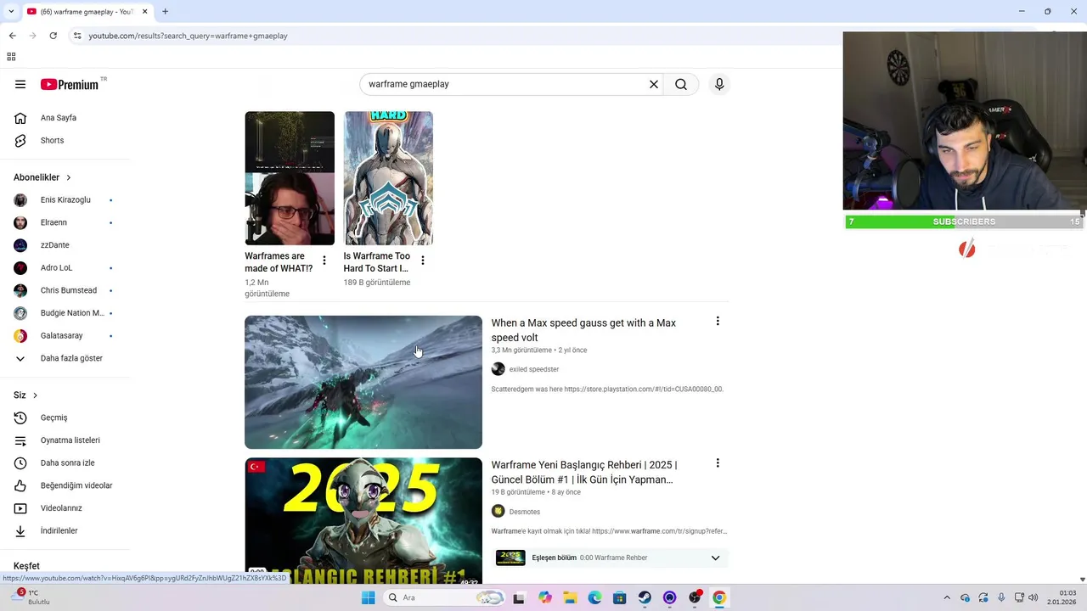1087x611 pixels.
Task: Expand the Eşleşen bölüm chapter chevron
Action: (x=715, y=558)
